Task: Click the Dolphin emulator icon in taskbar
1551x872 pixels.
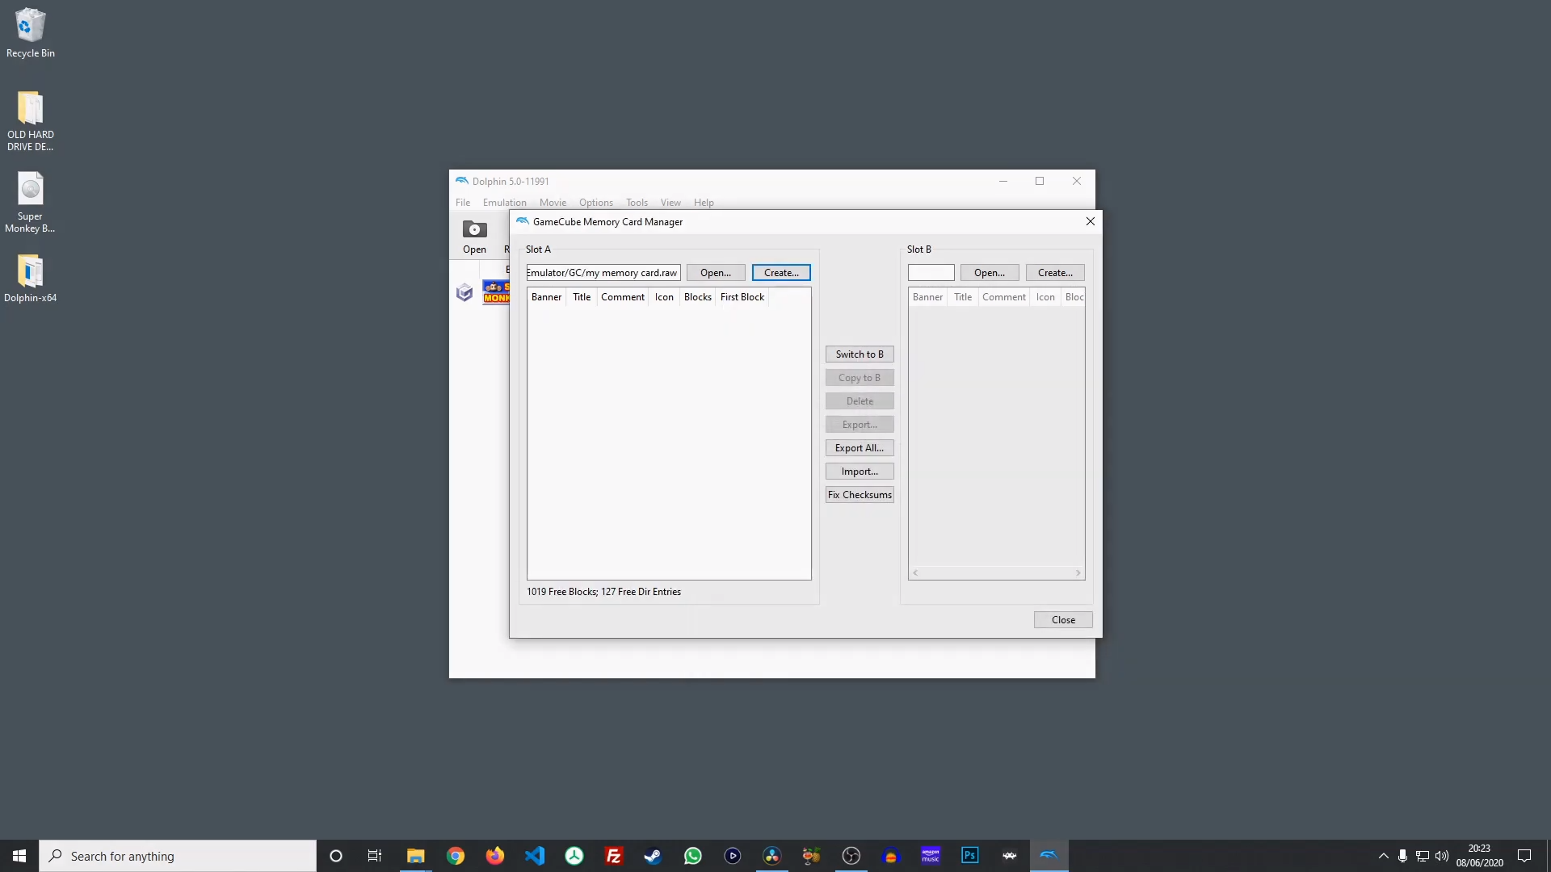Action: [1049, 855]
